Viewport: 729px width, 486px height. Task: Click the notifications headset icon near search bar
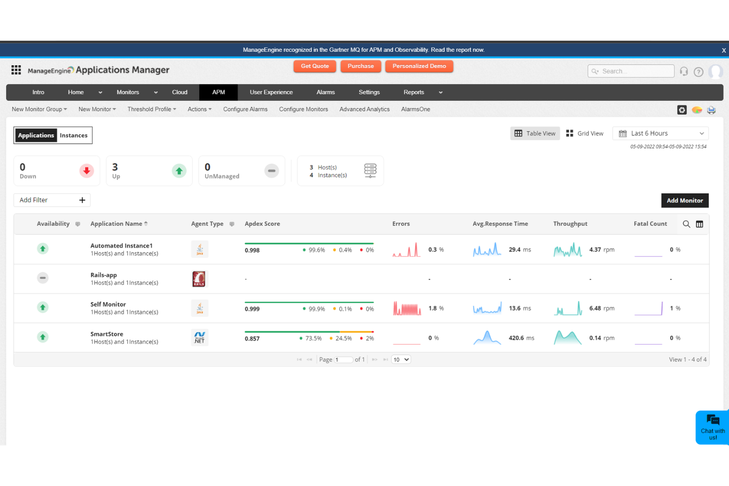[684, 71]
